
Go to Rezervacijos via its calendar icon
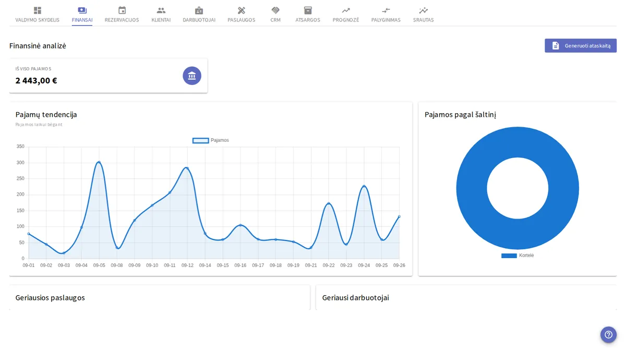(x=122, y=10)
